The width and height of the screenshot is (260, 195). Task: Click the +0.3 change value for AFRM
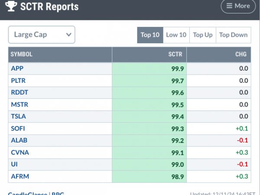tap(242, 176)
